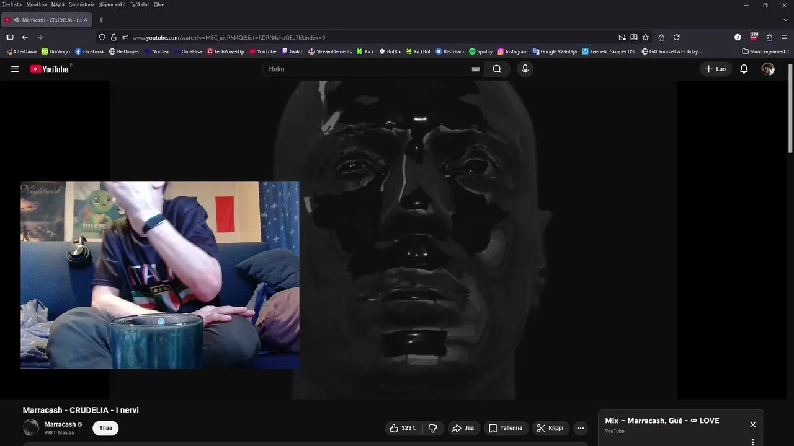The width and height of the screenshot is (794, 446).
Task: Start voice search with microphone
Action: tap(525, 69)
